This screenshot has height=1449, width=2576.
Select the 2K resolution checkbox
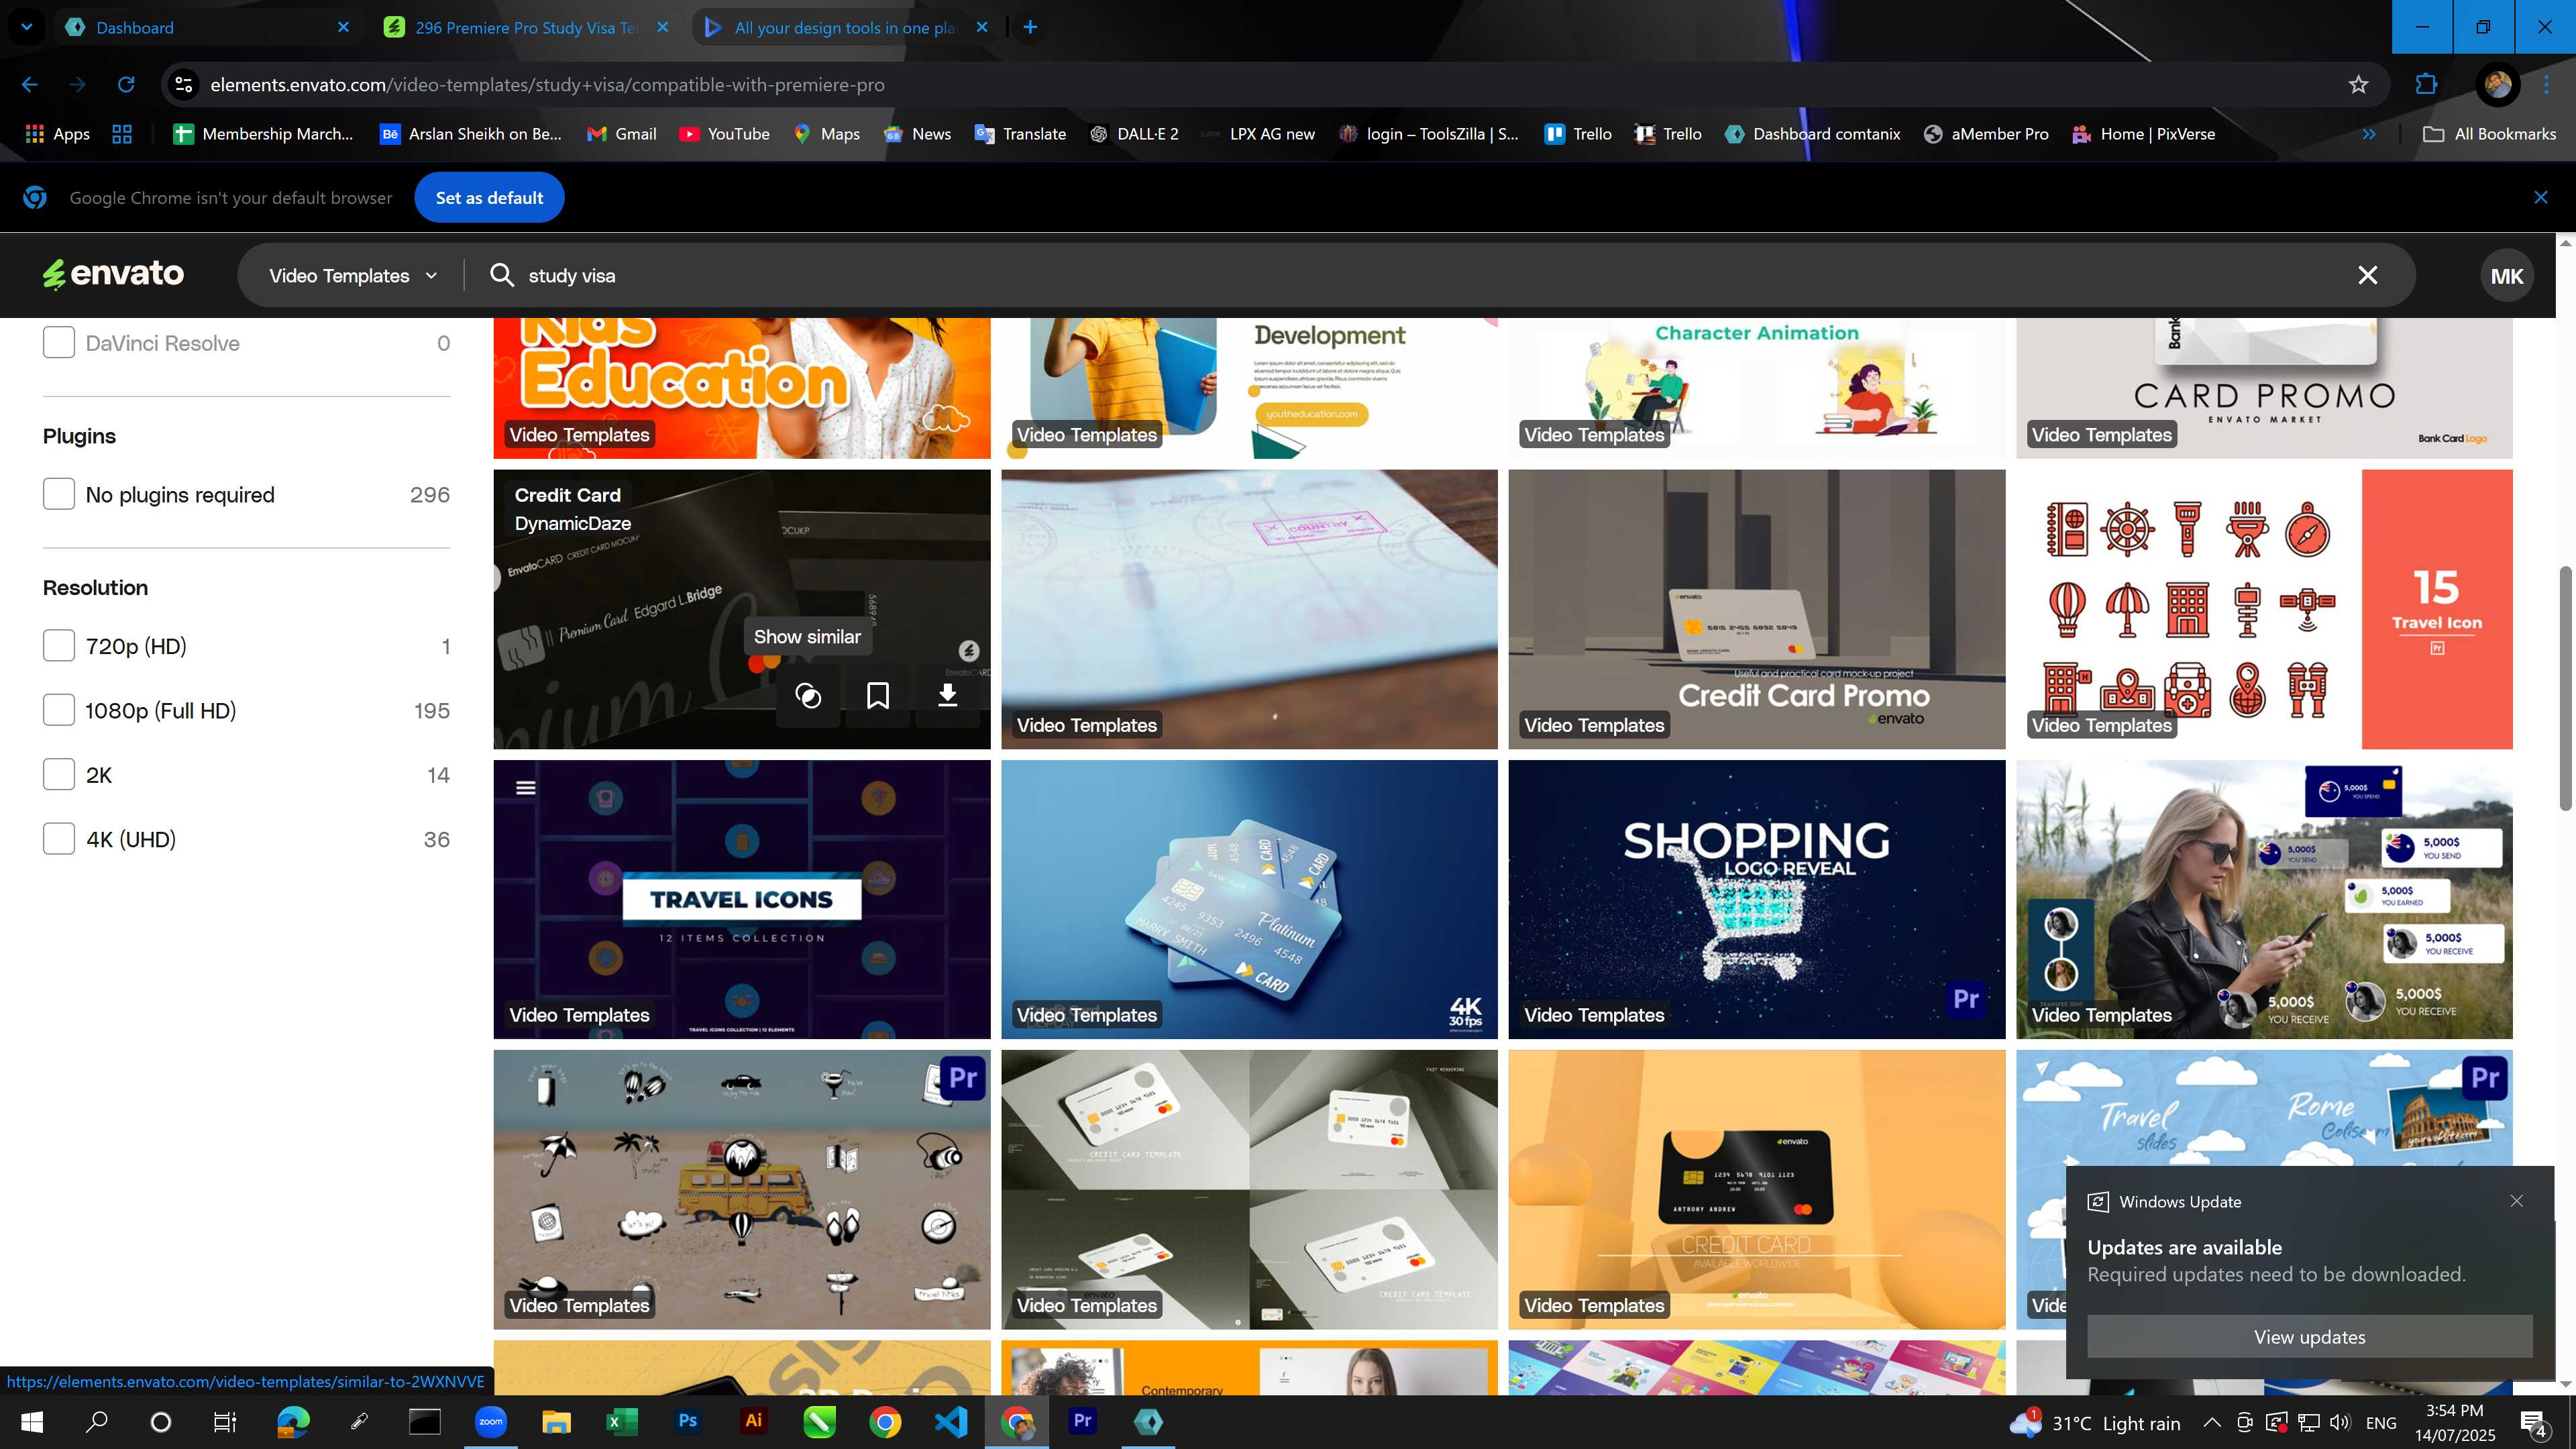59,775
